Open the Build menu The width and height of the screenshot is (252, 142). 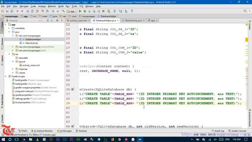click(61, 6)
